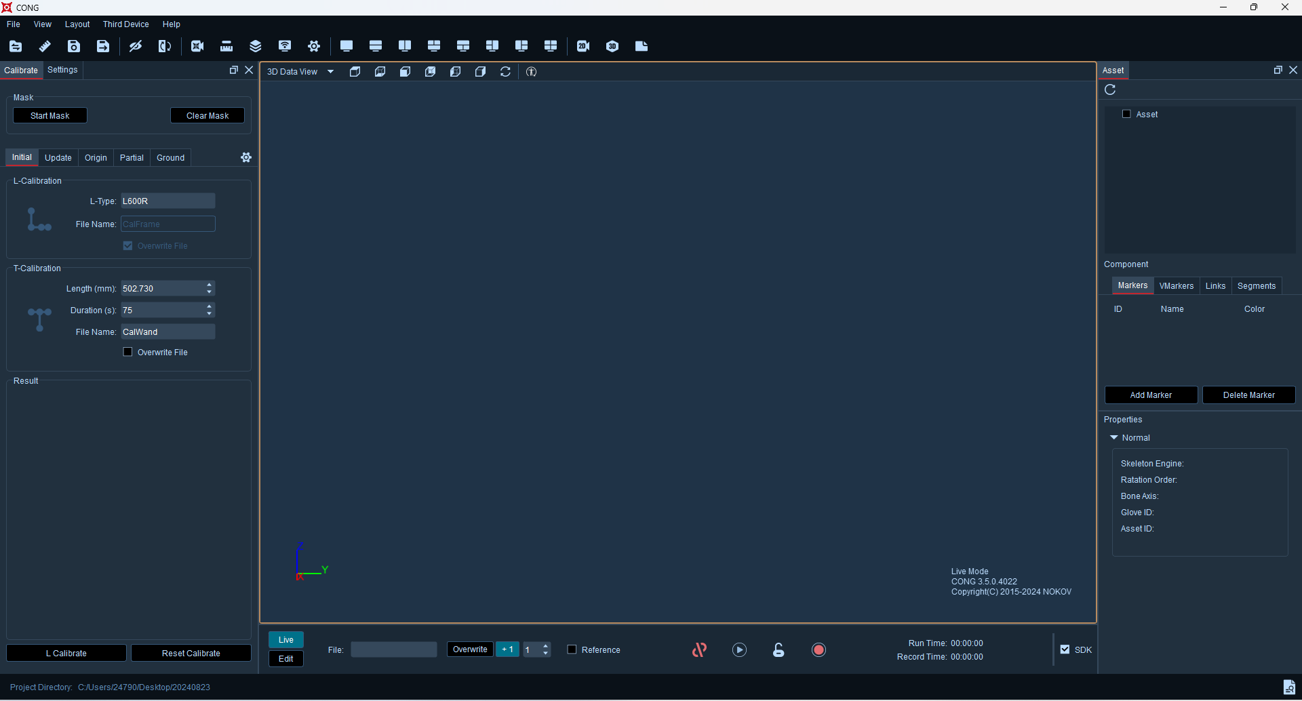Switch to the Ground calibration tab

tap(170, 157)
